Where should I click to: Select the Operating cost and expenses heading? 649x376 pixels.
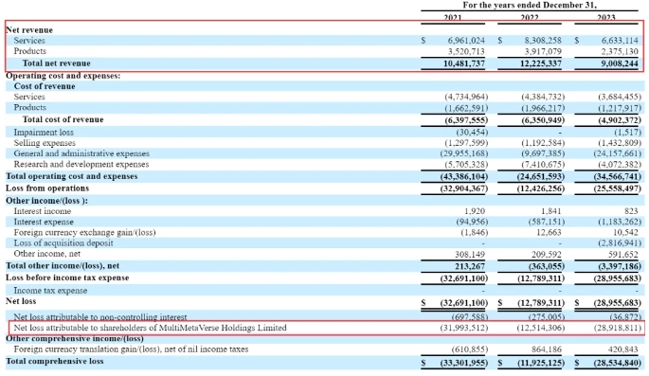coord(63,76)
